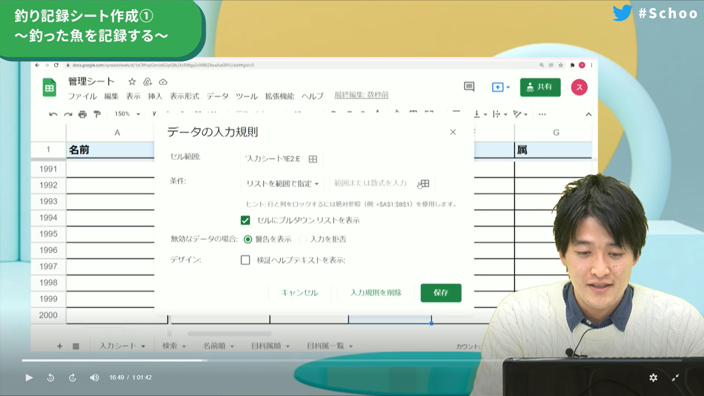Image resolution: width=704 pixels, height=396 pixels.
Task: Click the redo icon in the toolbar
Action: pyautogui.click(x=68, y=114)
